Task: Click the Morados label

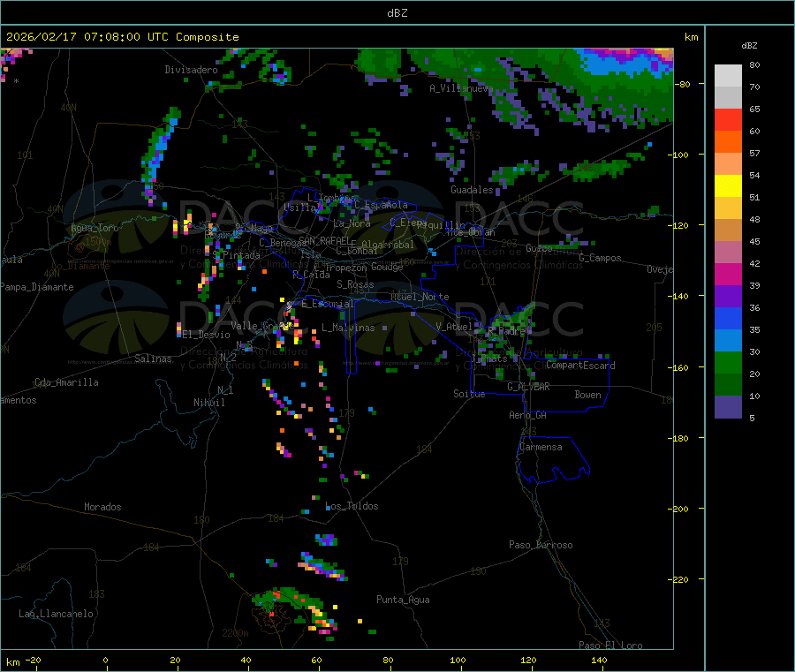Action: (x=102, y=507)
